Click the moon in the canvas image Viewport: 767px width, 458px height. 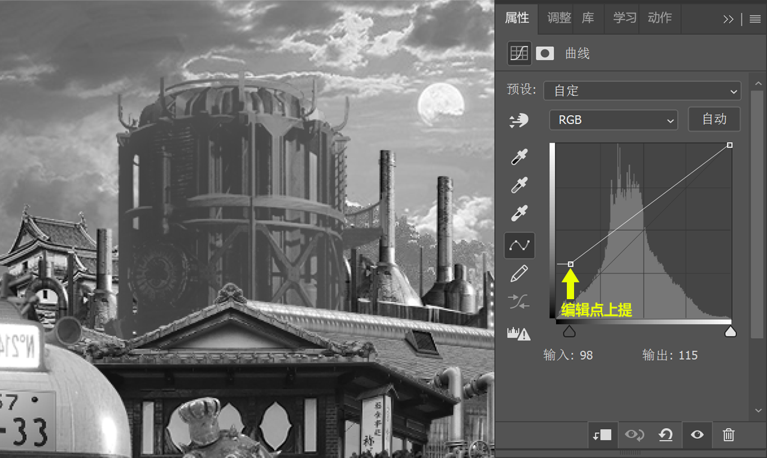coord(441,103)
